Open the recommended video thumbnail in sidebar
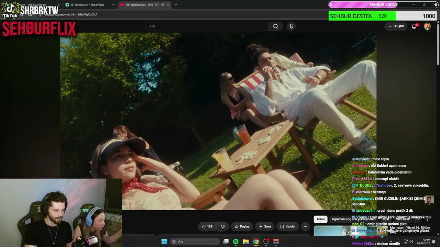Screen dimensions: 440x247 click(351, 231)
